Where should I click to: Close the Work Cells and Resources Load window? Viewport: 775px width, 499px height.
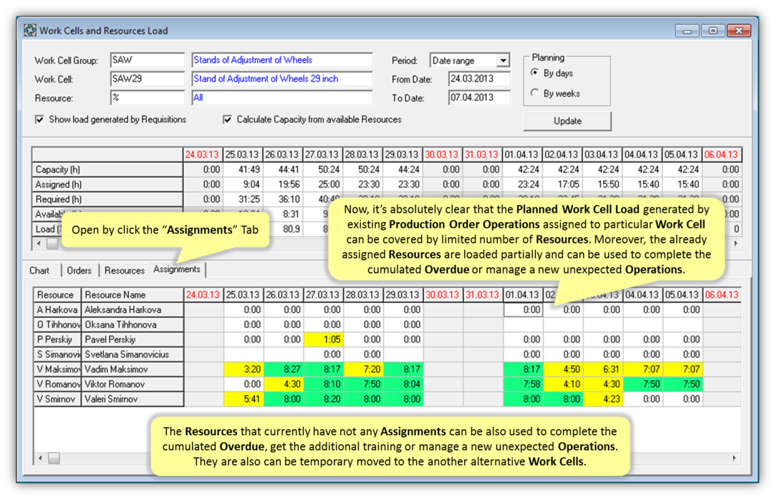739,31
